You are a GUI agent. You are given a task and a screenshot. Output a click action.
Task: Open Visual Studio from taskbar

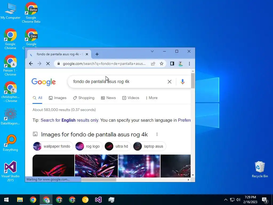click(x=98, y=200)
